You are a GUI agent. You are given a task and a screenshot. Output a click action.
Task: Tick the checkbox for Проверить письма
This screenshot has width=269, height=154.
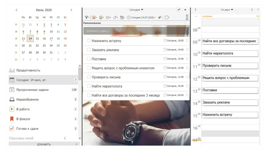(x=89, y=77)
